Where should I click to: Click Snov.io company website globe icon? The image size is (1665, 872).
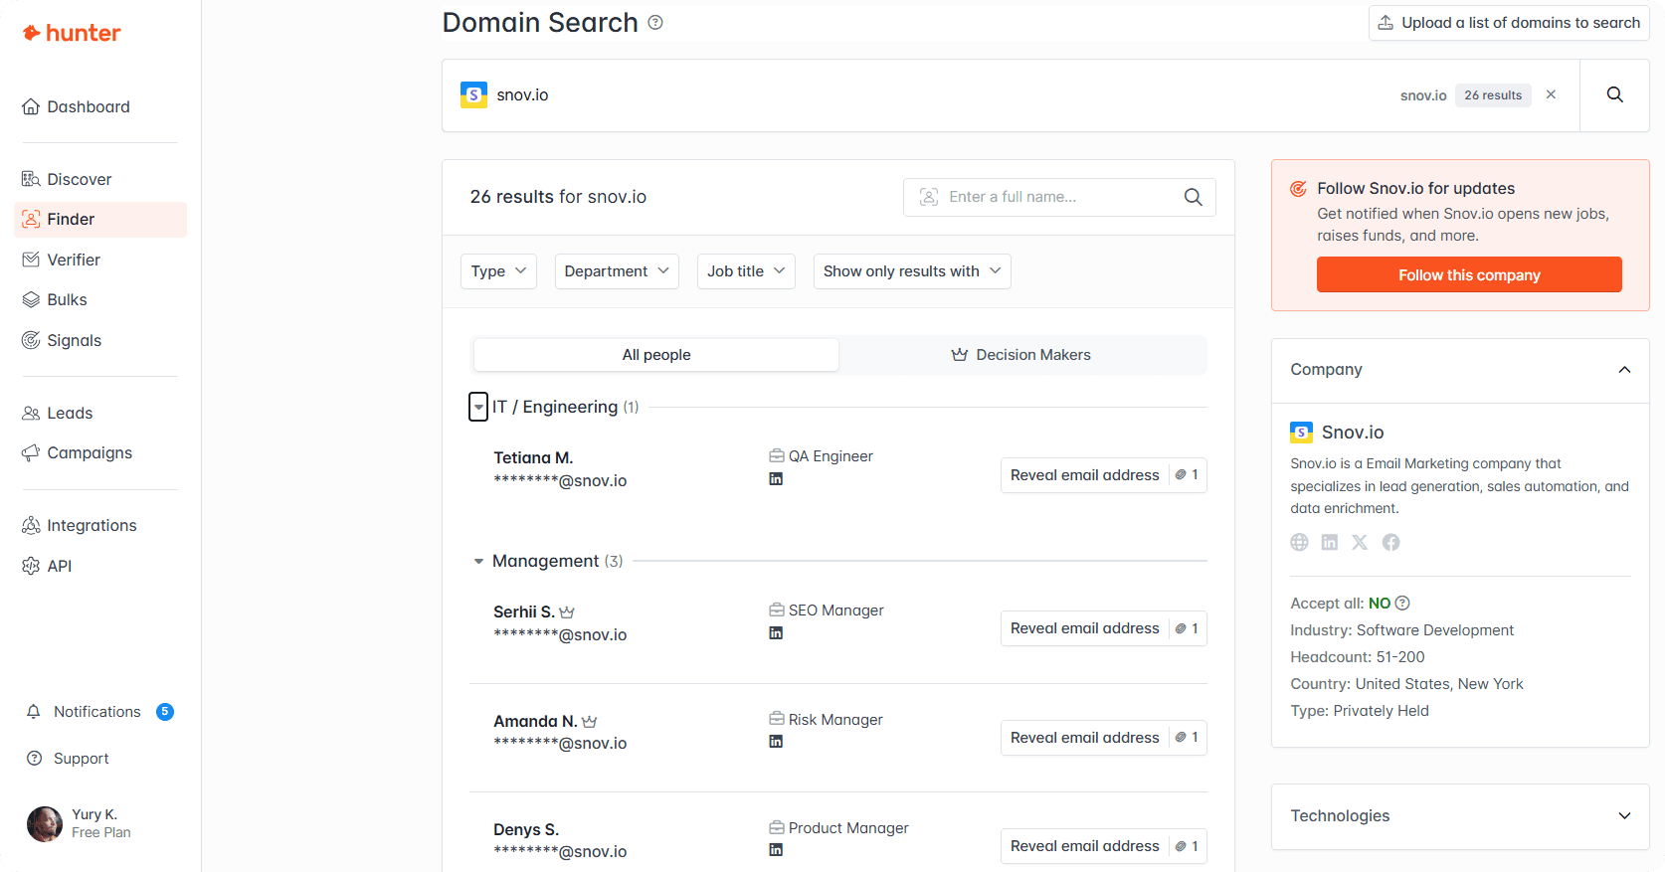click(1299, 542)
